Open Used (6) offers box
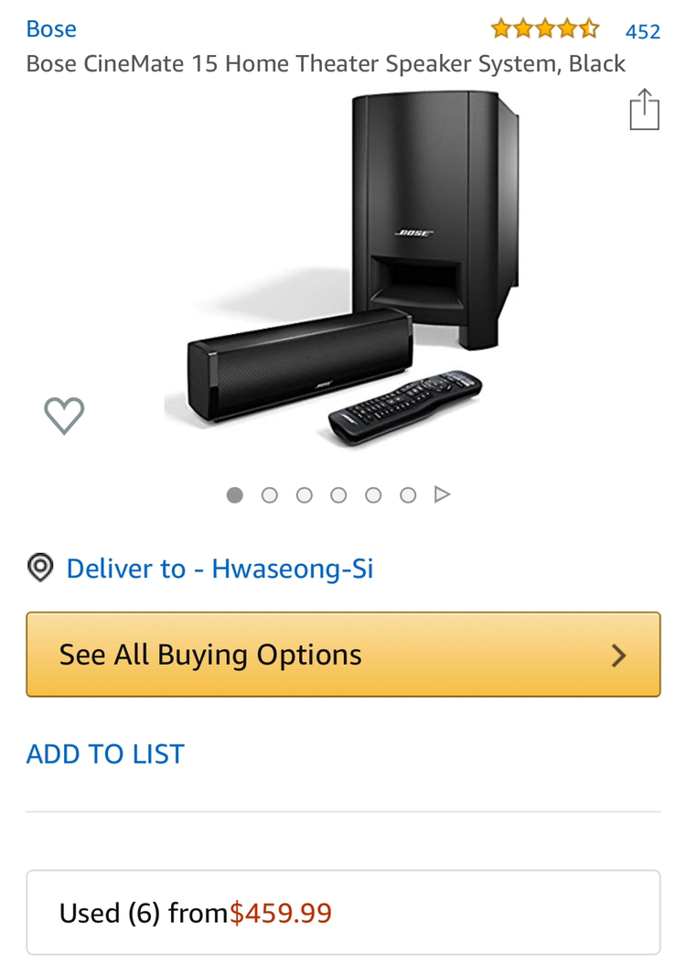 (x=343, y=912)
